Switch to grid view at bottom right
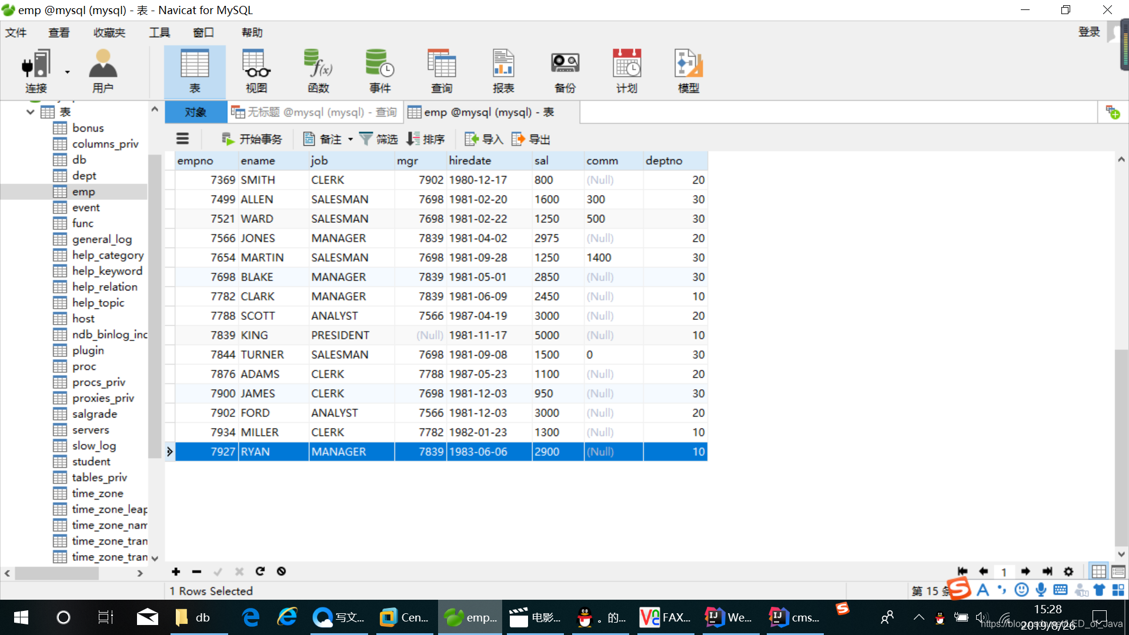The width and height of the screenshot is (1129, 635). (1098, 571)
